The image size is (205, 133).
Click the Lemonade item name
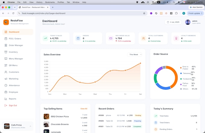(x=56, y=132)
